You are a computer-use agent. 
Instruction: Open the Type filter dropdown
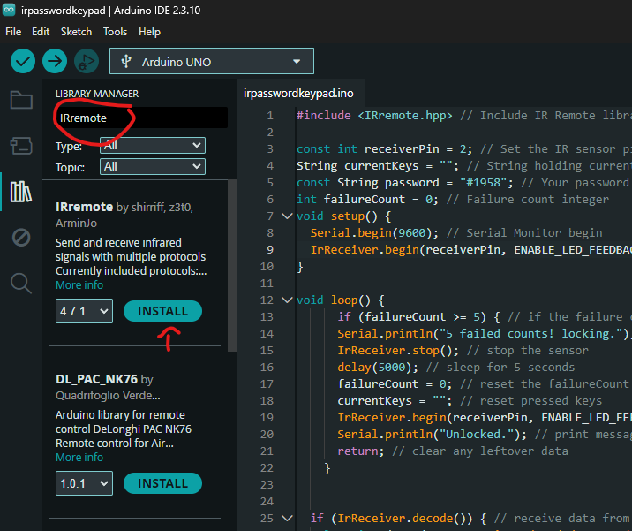(153, 145)
